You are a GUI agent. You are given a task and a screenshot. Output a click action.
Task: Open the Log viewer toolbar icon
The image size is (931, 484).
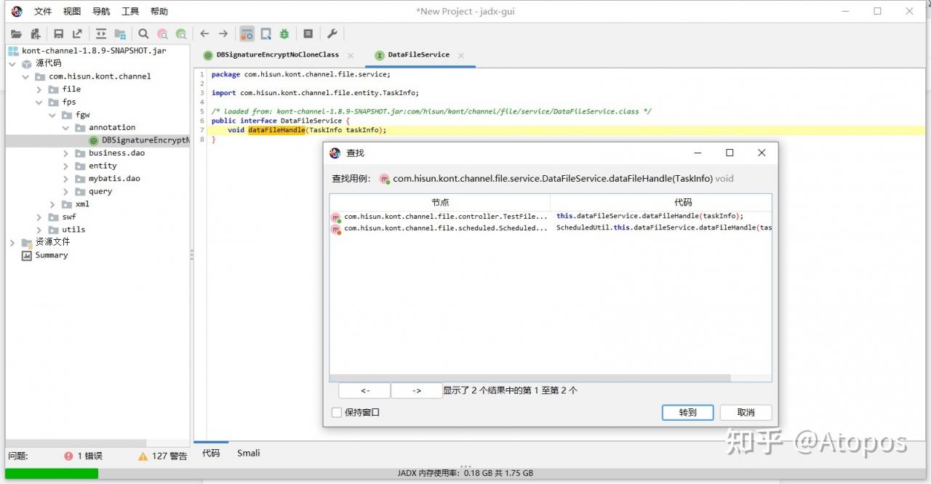click(x=308, y=33)
